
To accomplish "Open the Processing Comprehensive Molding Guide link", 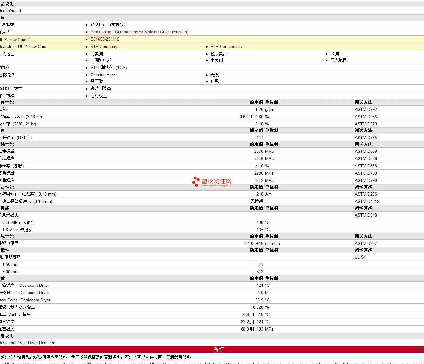I will pyautogui.click(x=139, y=32).
